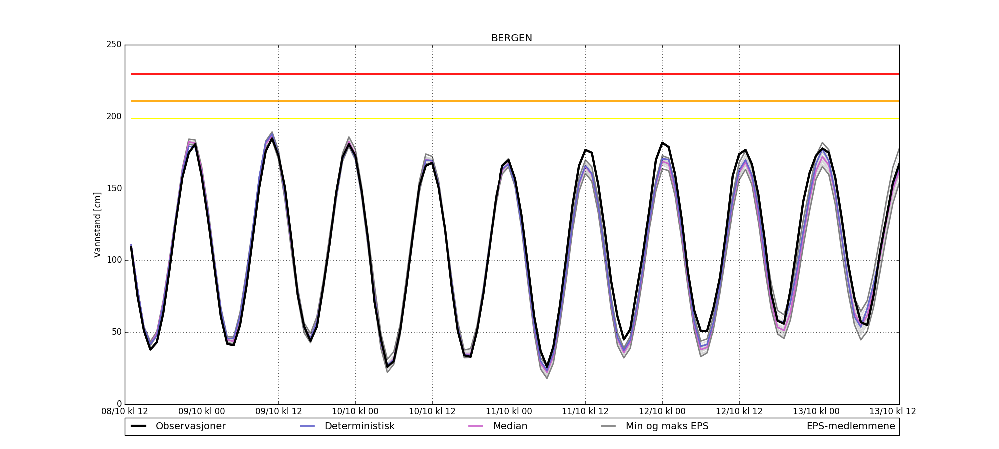Click the x-axis label 09/10 kl 00
The image size is (999, 449).
pos(202,412)
